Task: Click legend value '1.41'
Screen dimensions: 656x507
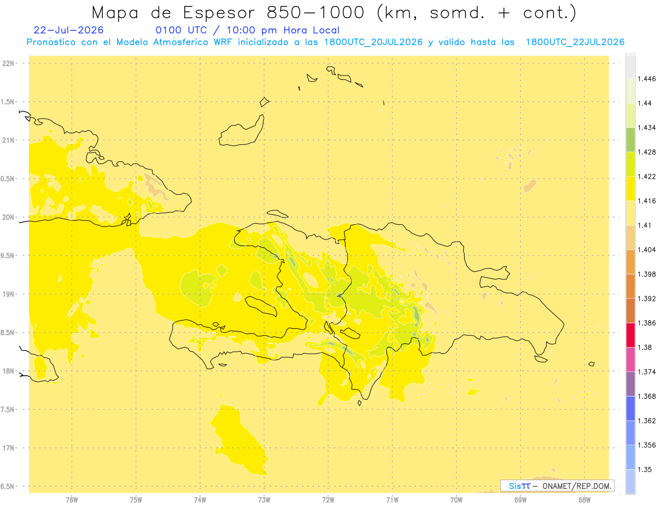Action: 645,225
